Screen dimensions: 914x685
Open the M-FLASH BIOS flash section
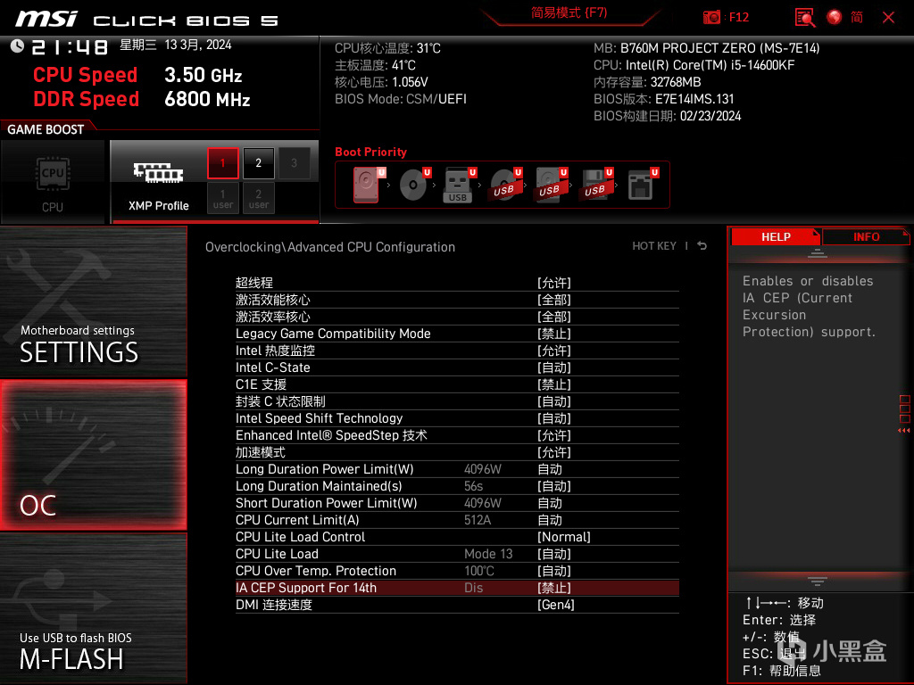93,608
